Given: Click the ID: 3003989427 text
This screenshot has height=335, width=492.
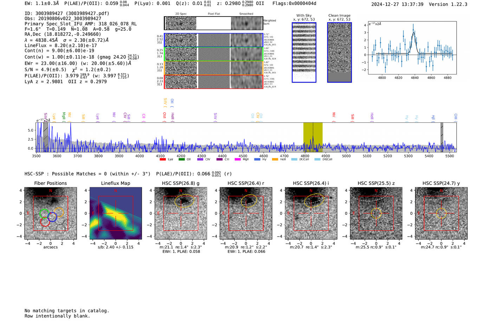Looking at the screenshot, I should 67,13.
